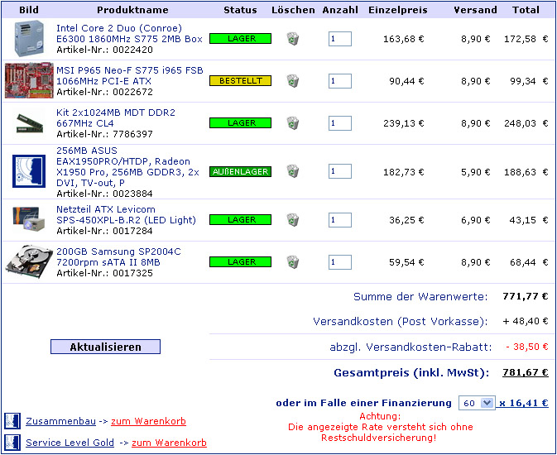
Task: Click the Total column header
Action: tap(526, 10)
